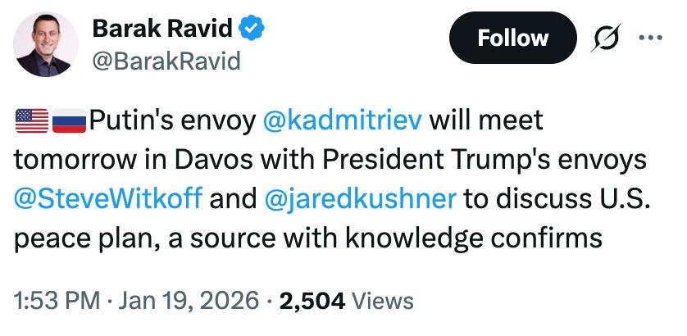Screen dimensions: 687x336
Task: Open the Grok explain-post icon
Action: [x=609, y=39]
